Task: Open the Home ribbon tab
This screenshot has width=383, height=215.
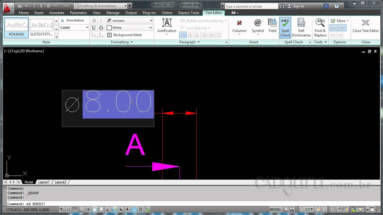Action: [24, 13]
